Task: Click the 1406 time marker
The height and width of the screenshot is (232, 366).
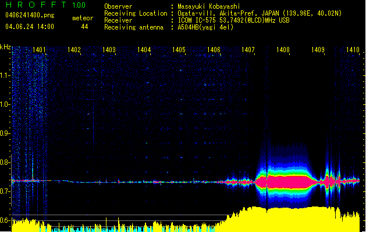Action: pyautogui.click(x=214, y=50)
